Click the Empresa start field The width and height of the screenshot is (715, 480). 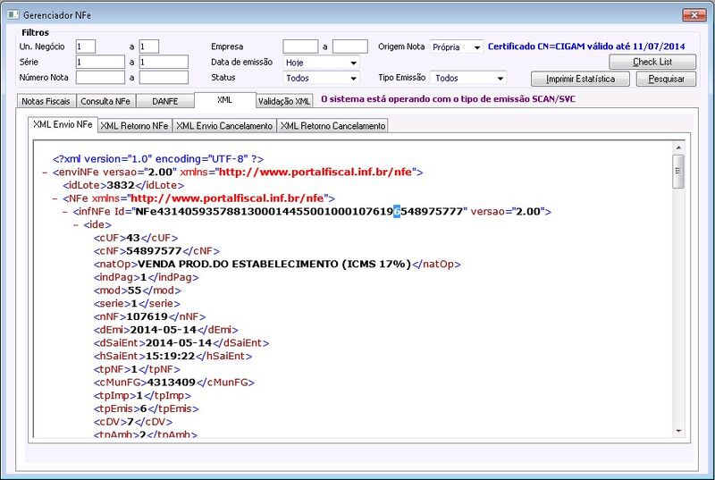coord(300,46)
